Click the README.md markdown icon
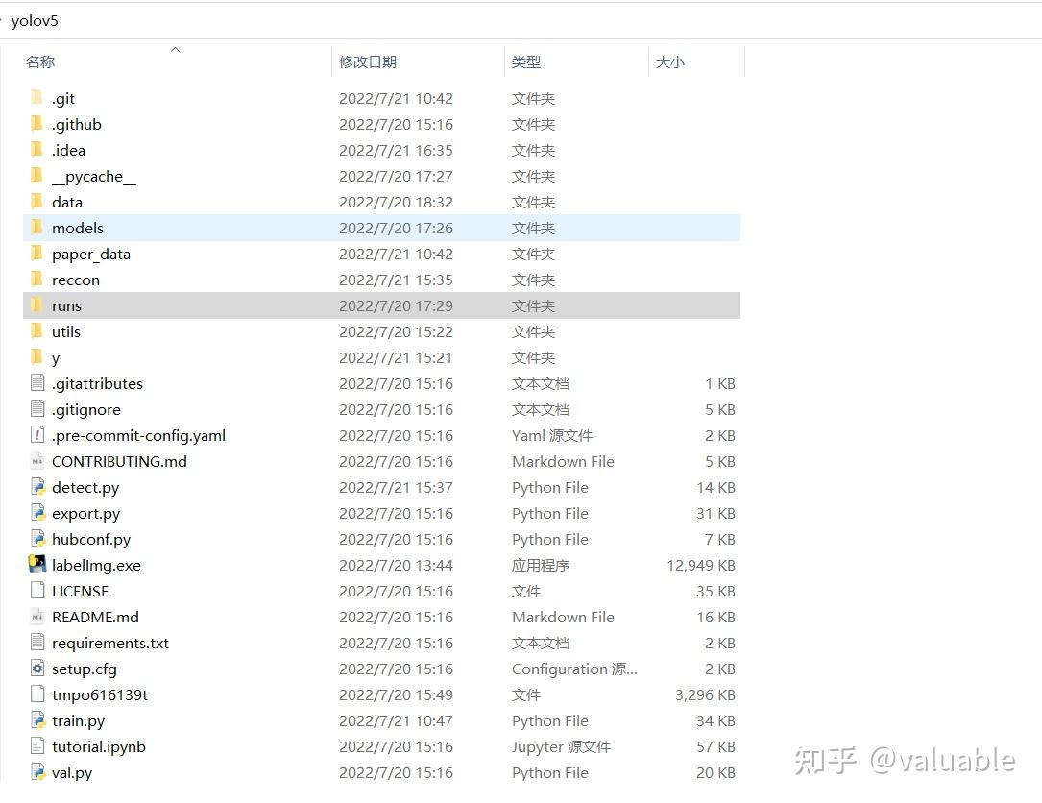 click(37, 617)
